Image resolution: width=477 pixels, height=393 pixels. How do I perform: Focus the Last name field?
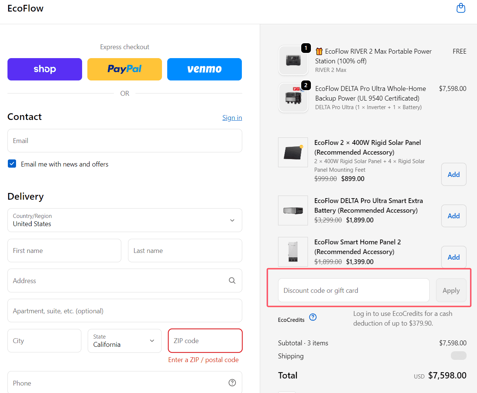(185, 250)
